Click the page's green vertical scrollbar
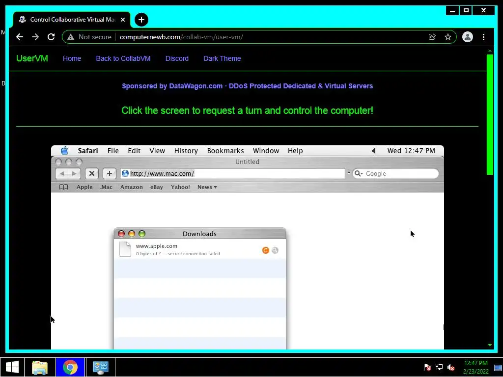Image resolution: width=503 pixels, height=377 pixels. [490, 114]
